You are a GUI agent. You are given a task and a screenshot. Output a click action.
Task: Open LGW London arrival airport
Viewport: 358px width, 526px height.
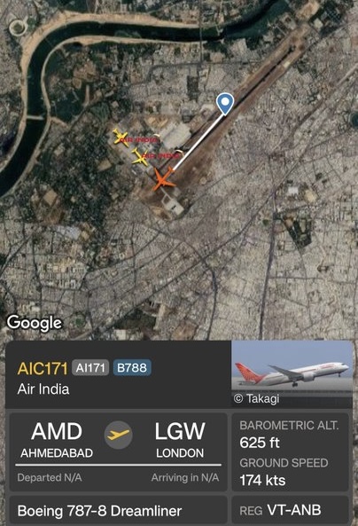pyautogui.click(x=180, y=440)
